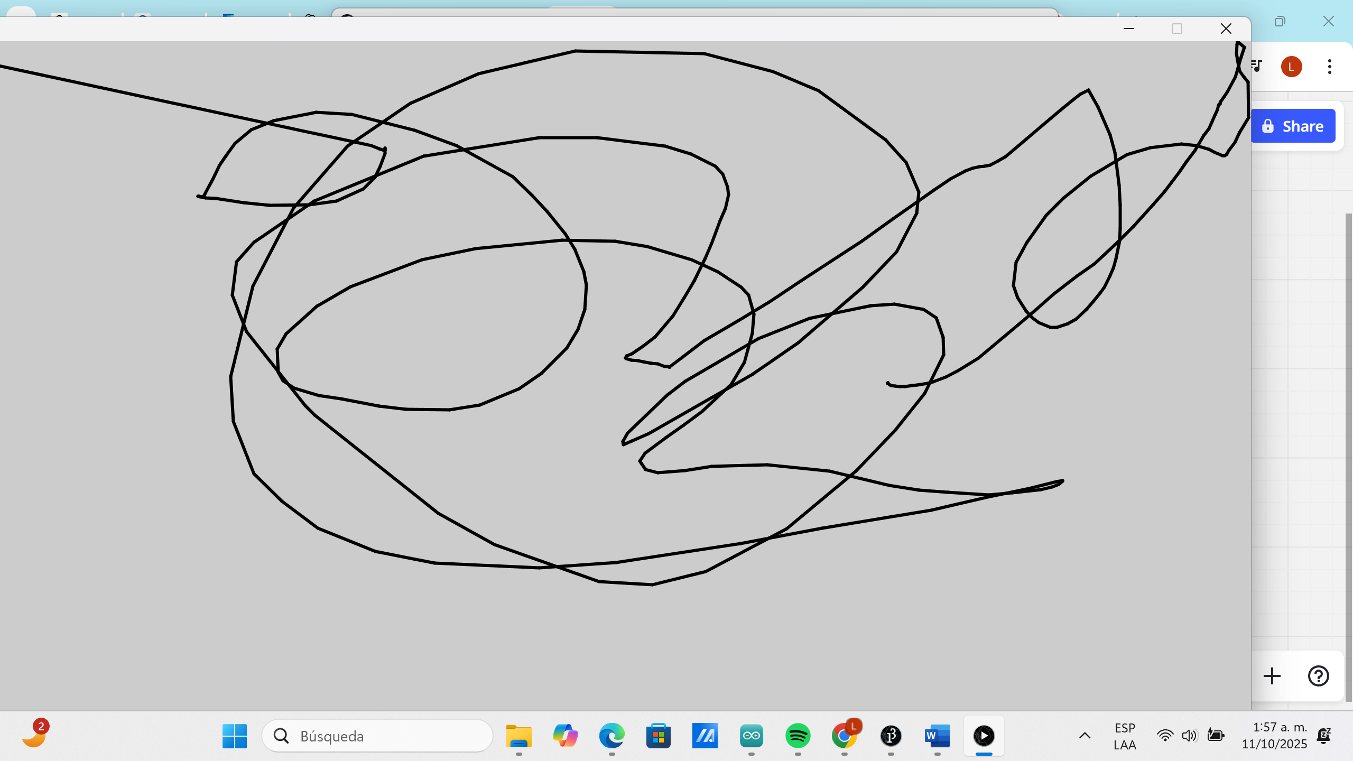1353x761 pixels.
Task: Minimize the drawing sketch window
Action: tap(1129, 29)
